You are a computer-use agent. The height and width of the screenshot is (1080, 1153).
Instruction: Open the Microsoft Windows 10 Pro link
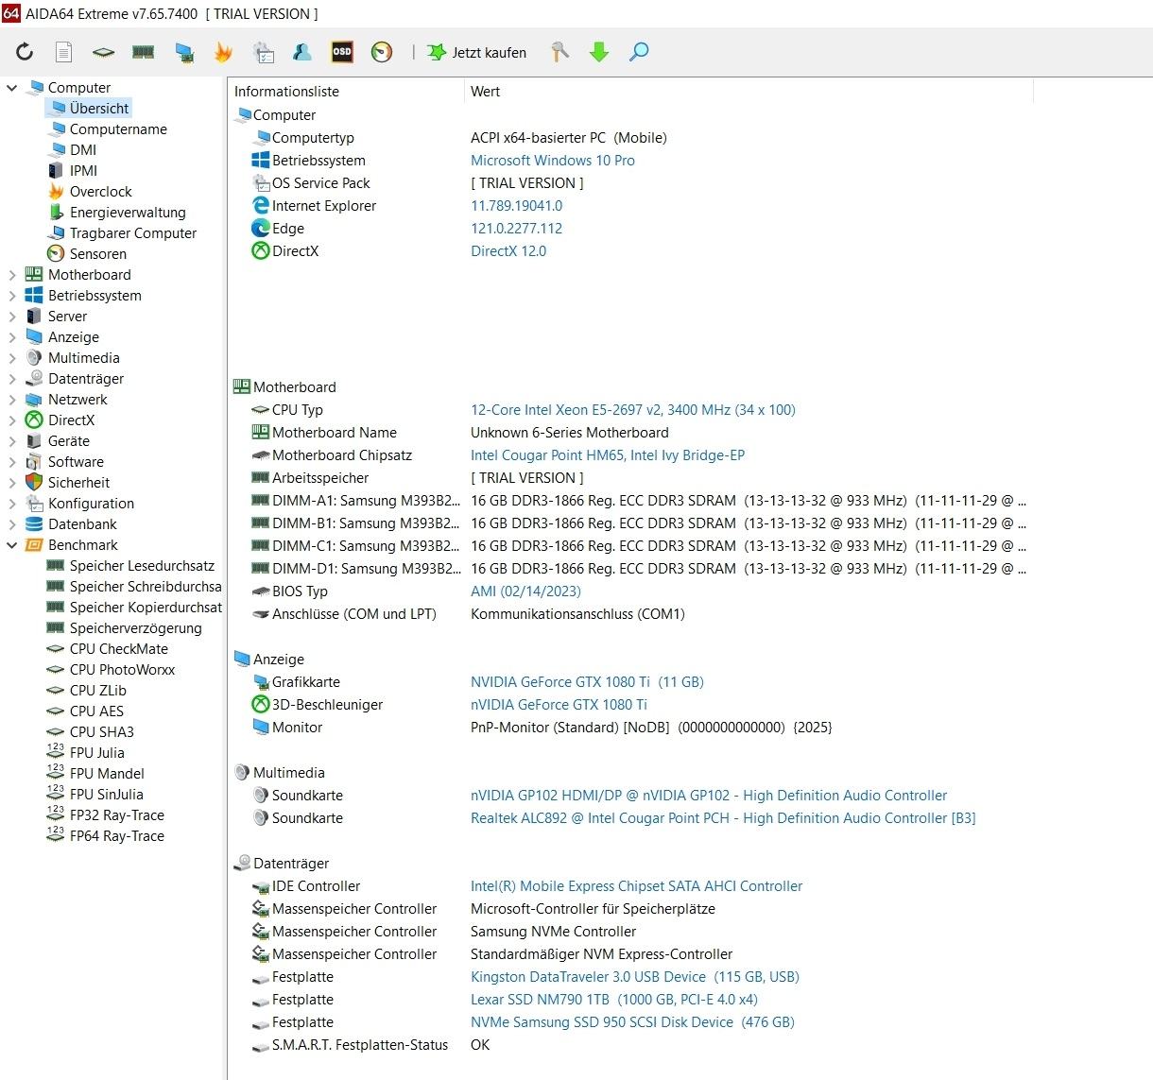pyautogui.click(x=553, y=161)
